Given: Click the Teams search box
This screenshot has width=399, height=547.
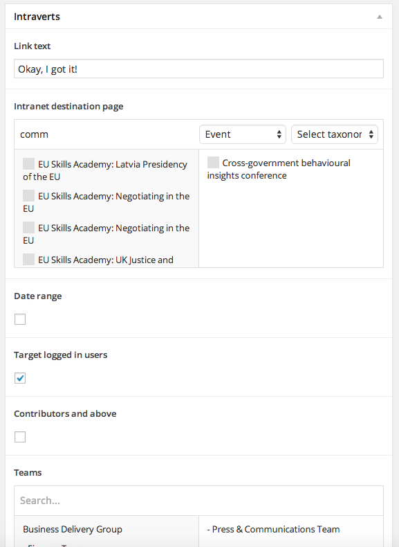Looking at the screenshot, I should click(198, 501).
